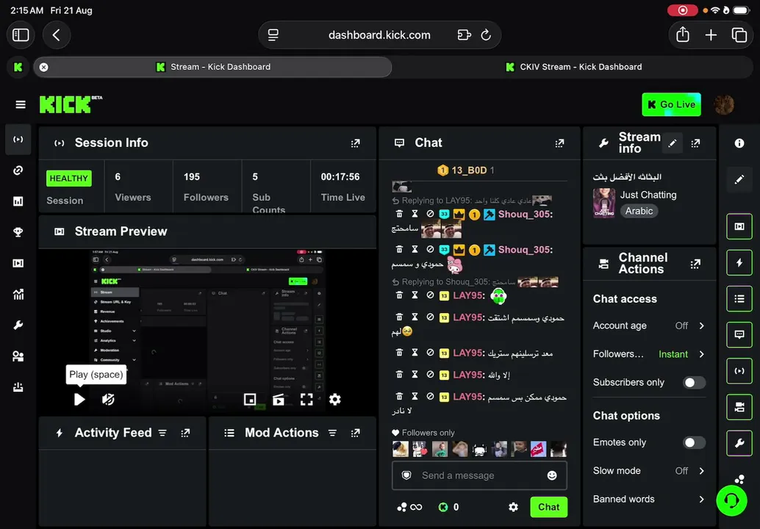Go back with Safari back arrow

[56, 35]
